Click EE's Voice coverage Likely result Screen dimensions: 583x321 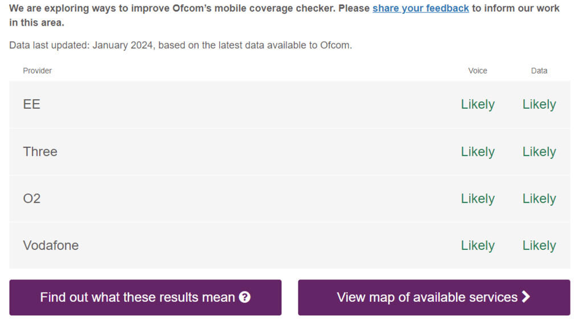(478, 104)
